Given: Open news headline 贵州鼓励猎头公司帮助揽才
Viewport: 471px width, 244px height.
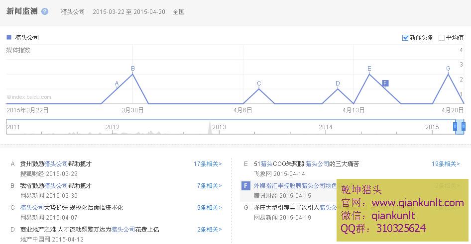Looking at the screenshot, I should point(56,163).
